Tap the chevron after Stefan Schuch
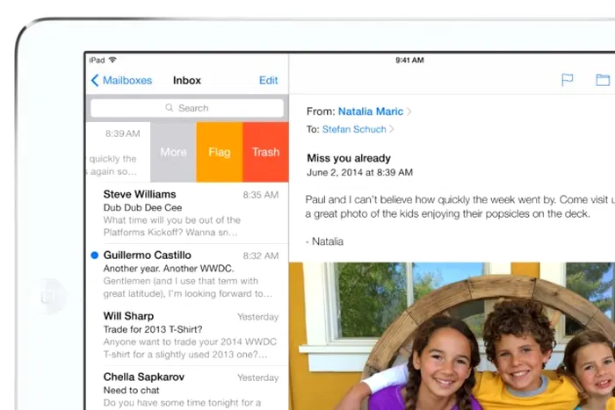Image resolution: width=615 pixels, height=410 pixels. pos(392,129)
